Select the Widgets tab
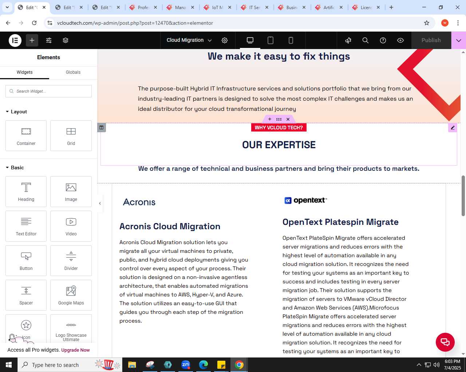The image size is (466, 372). [x=24, y=72]
